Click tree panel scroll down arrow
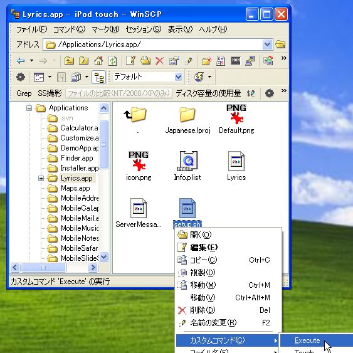353x353 pixels. pyautogui.click(x=104, y=257)
